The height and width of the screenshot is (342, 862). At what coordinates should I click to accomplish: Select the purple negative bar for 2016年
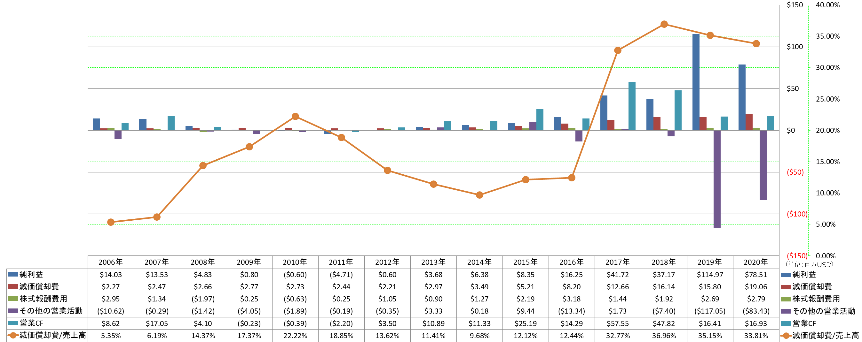click(x=579, y=136)
